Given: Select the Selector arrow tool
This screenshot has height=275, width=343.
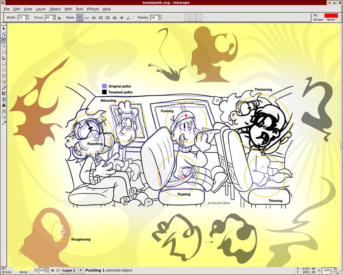Looking at the screenshot, I should (4, 28).
